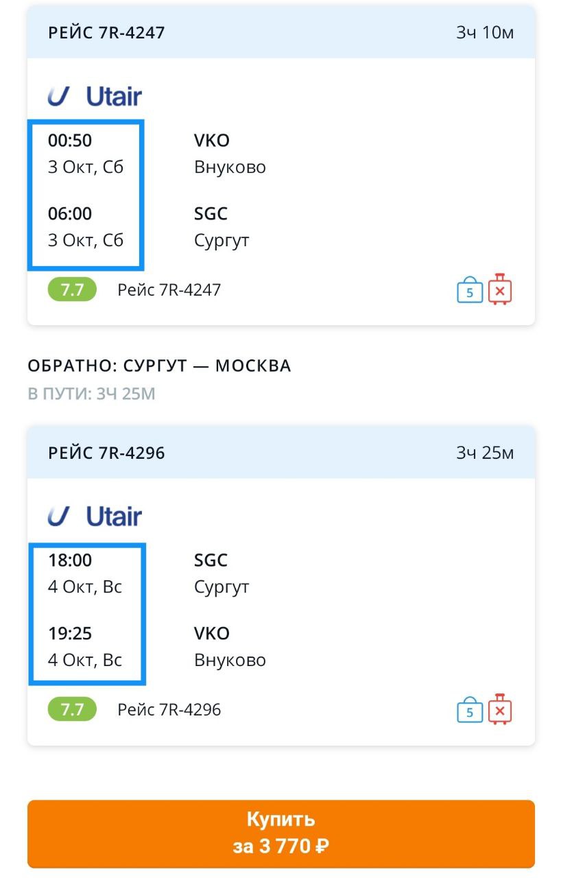This screenshot has height=878, width=561.
Task: Open the РЕЙС 7R-4247 card header
Action: [x=281, y=32]
